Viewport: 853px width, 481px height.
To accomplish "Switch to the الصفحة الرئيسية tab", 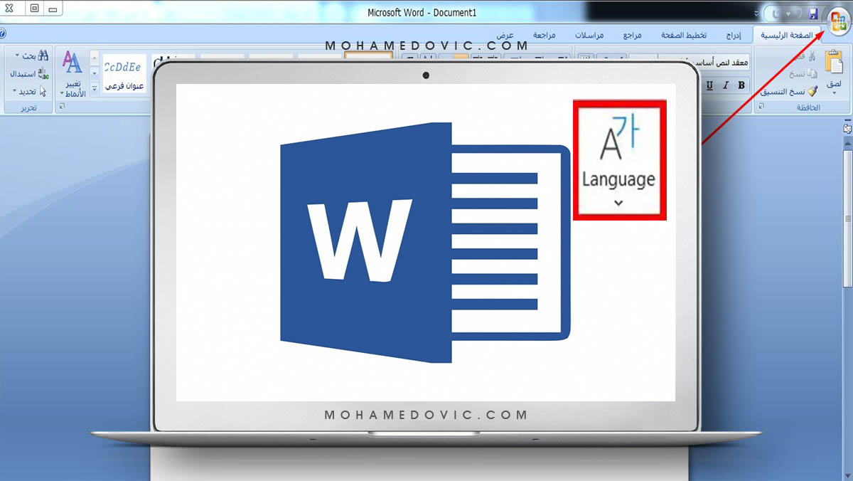I will point(787,35).
